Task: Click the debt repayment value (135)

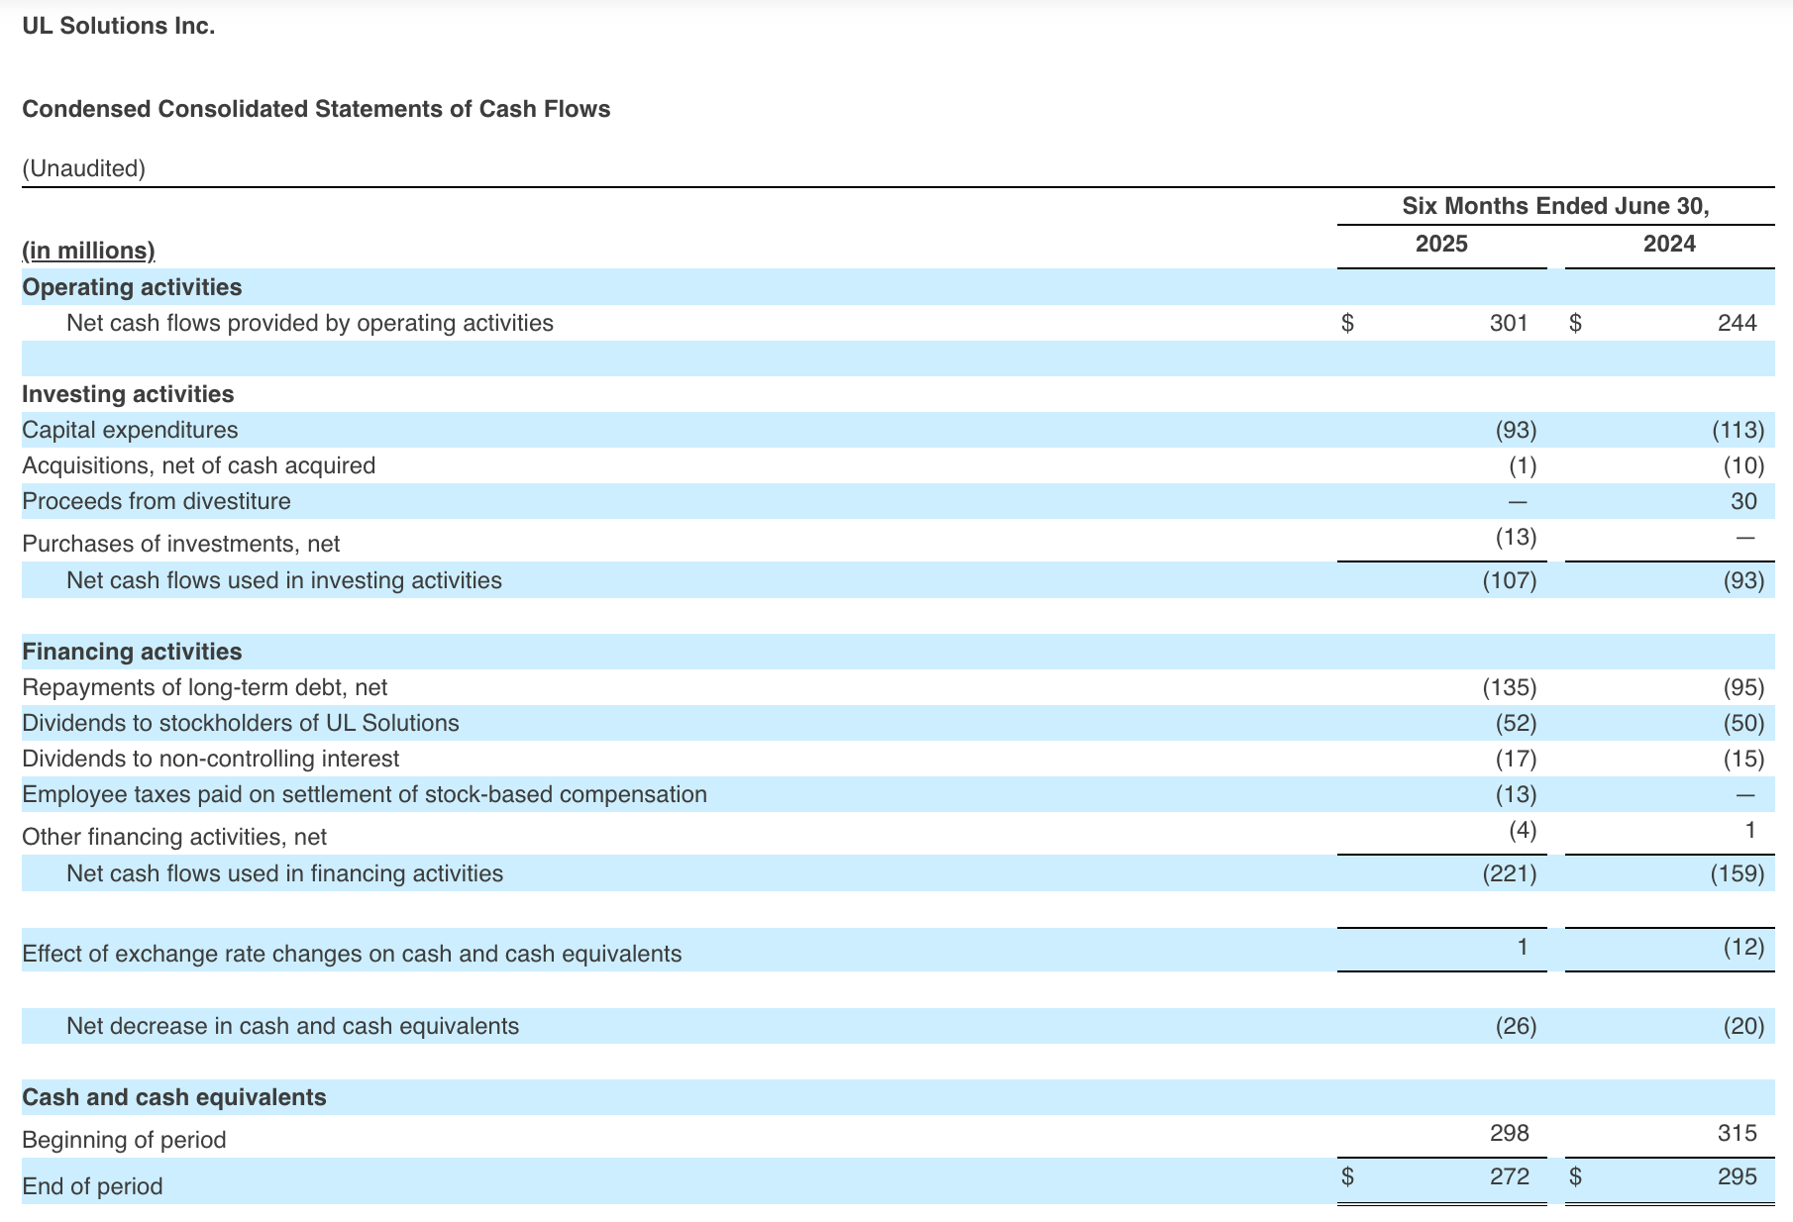Action: [1510, 687]
